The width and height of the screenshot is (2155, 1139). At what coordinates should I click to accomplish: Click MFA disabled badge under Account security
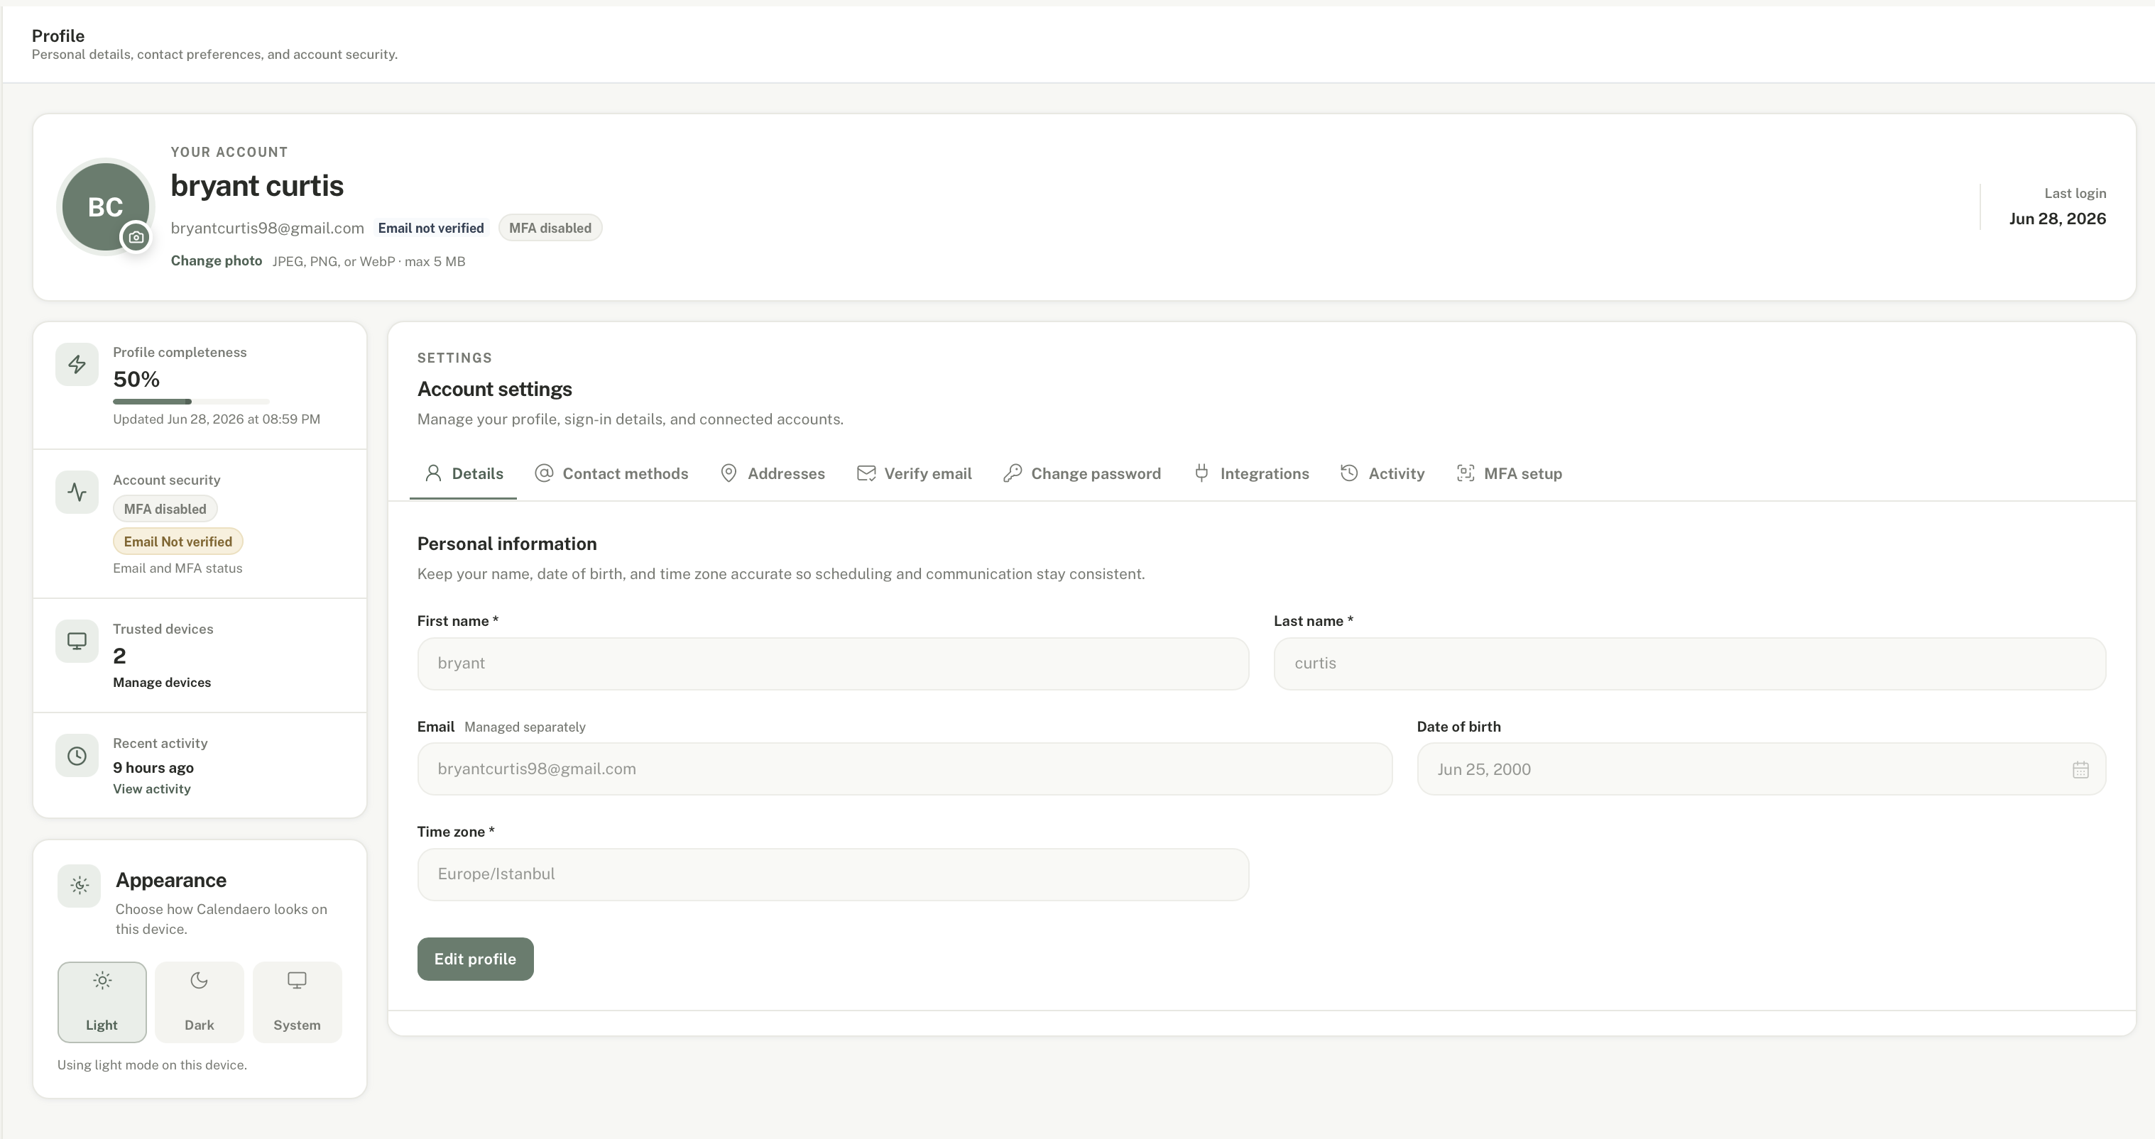point(165,510)
